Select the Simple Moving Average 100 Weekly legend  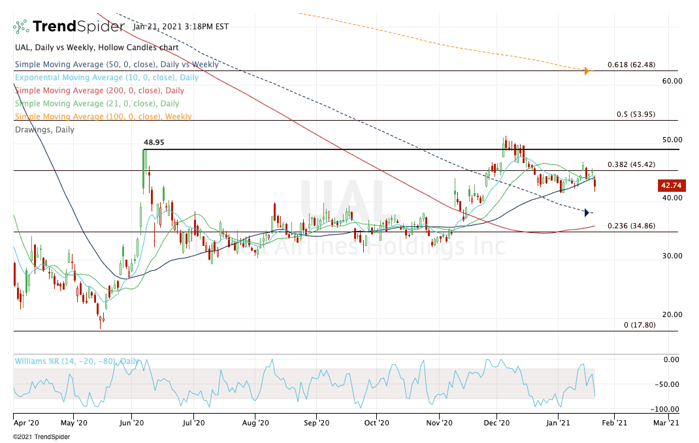(103, 117)
